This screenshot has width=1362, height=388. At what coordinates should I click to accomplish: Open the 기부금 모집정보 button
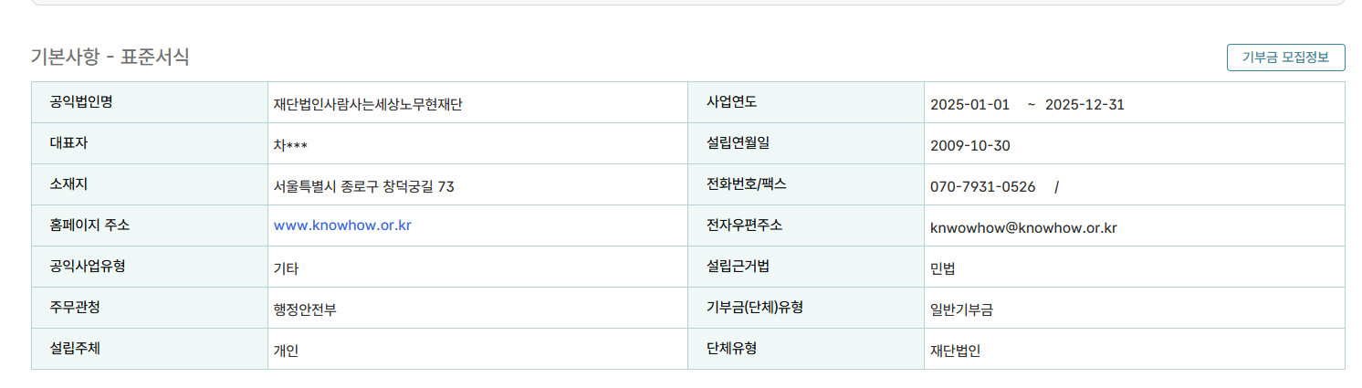(1285, 57)
